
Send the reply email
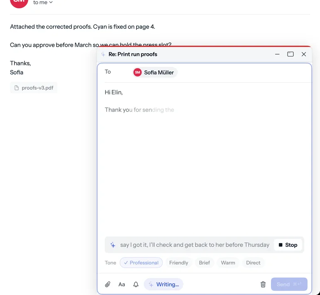point(289,284)
